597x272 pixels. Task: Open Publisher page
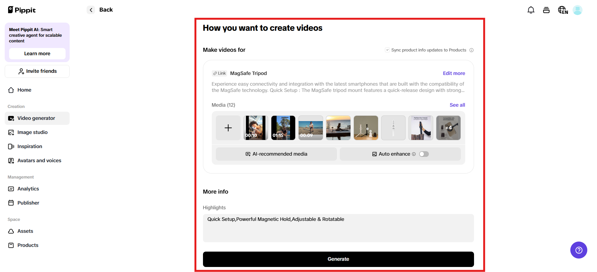(x=37, y=203)
